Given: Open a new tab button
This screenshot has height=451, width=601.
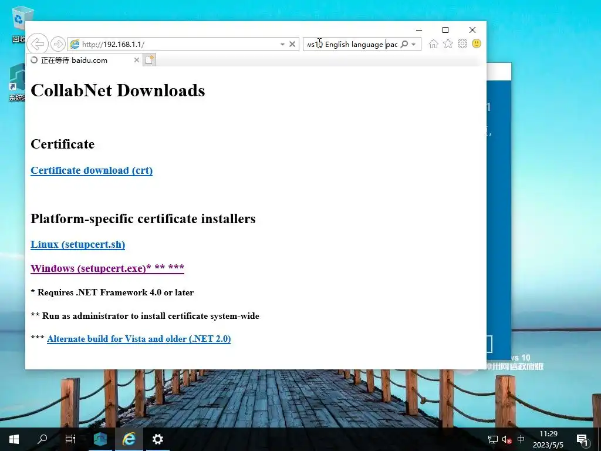Looking at the screenshot, I should [x=150, y=60].
